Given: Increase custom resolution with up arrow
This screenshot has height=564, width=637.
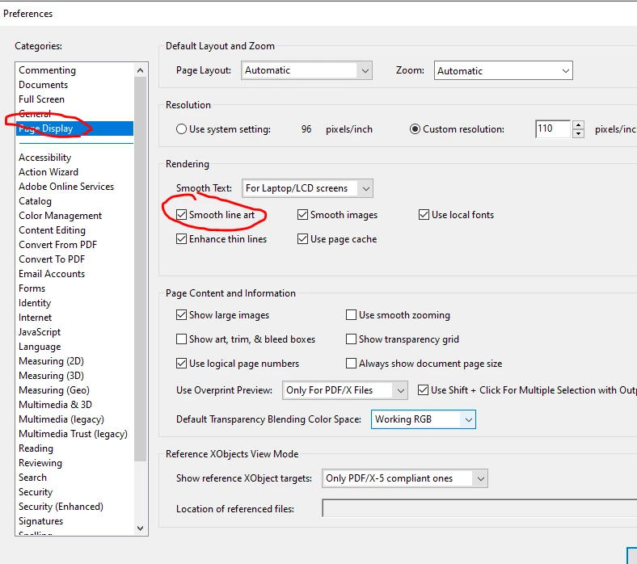Looking at the screenshot, I should [x=578, y=124].
